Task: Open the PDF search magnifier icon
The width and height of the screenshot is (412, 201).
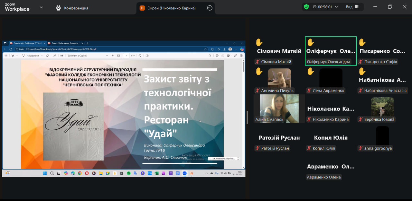Action: tap(210, 56)
